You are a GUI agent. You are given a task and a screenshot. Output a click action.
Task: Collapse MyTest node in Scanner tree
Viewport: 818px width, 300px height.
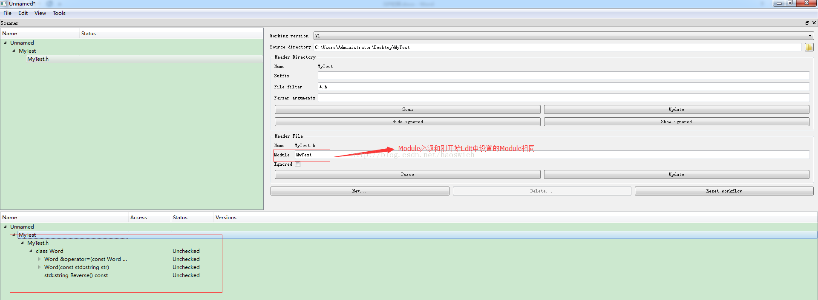(14, 51)
